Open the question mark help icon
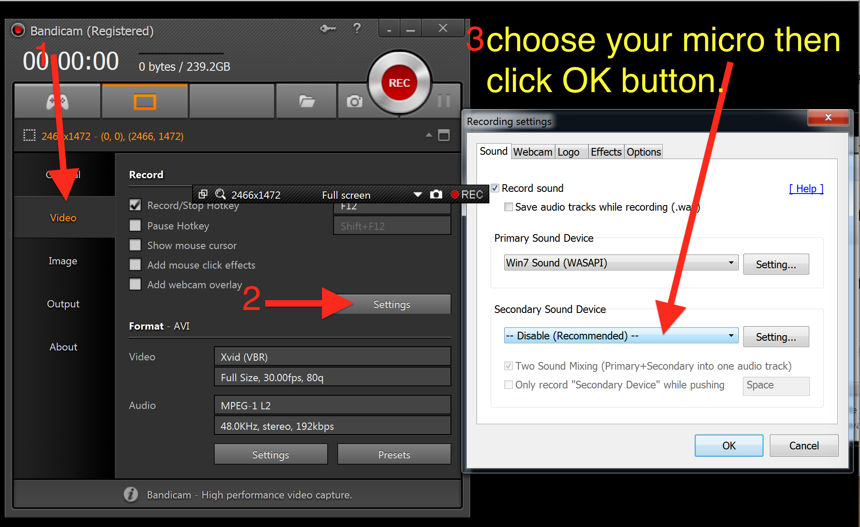 click(357, 29)
